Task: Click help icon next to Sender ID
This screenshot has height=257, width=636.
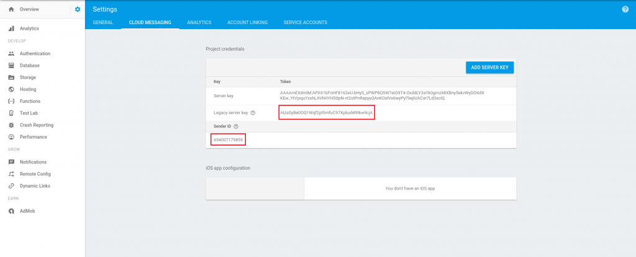Action: click(236, 126)
